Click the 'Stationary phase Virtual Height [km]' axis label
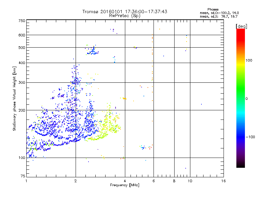The width and height of the screenshot is (263, 197). coord(14,99)
